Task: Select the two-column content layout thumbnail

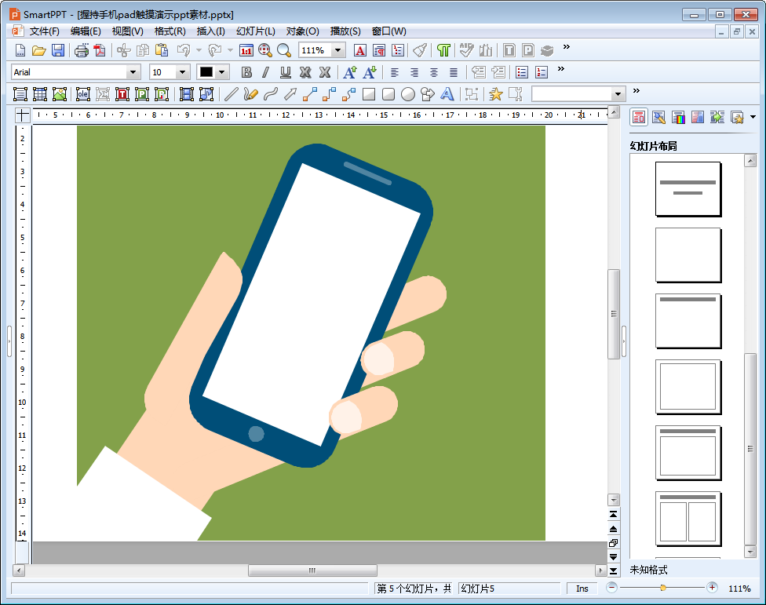Action: click(x=688, y=519)
